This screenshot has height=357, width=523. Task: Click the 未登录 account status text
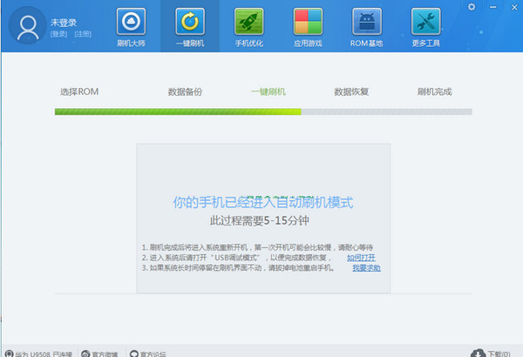(64, 23)
